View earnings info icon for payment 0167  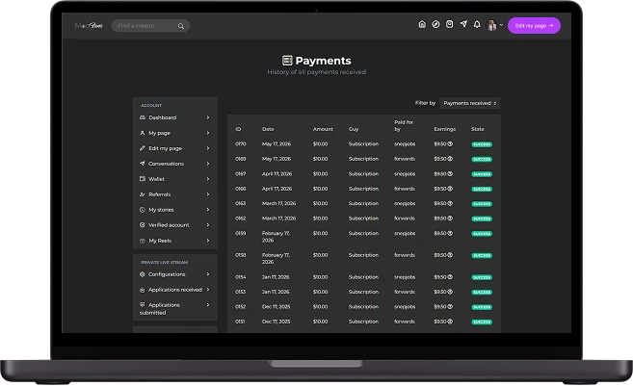click(450, 174)
